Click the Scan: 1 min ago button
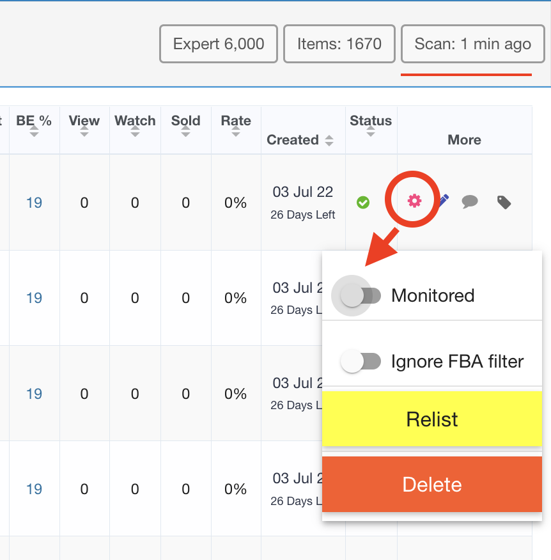Viewport: 551px width, 560px height. coord(473,44)
